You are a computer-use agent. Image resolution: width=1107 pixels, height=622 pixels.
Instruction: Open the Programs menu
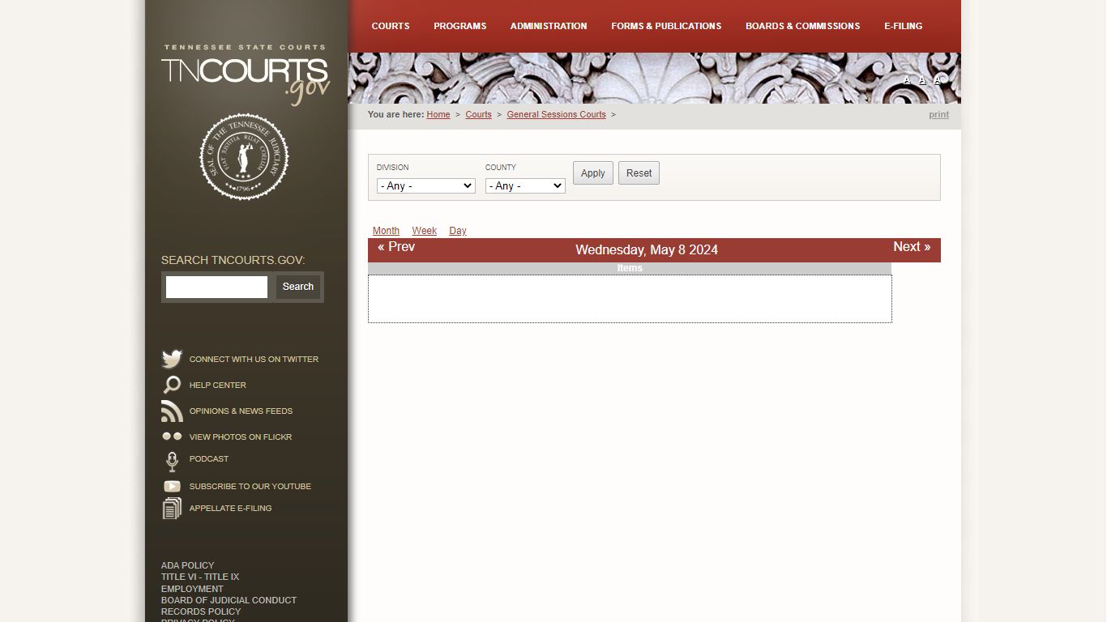pos(460,26)
